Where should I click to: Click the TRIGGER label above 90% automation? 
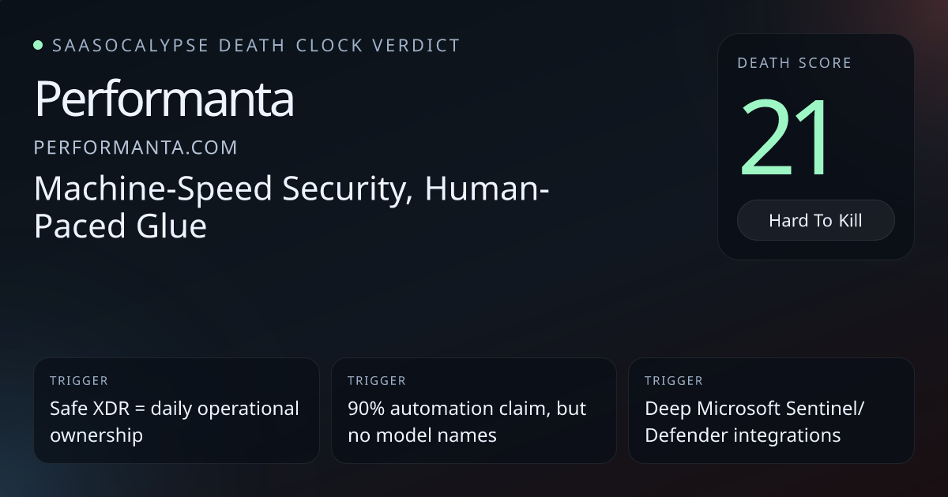[376, 381]
